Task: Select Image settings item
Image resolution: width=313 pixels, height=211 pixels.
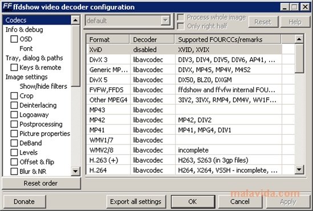Action: (27, 77)
